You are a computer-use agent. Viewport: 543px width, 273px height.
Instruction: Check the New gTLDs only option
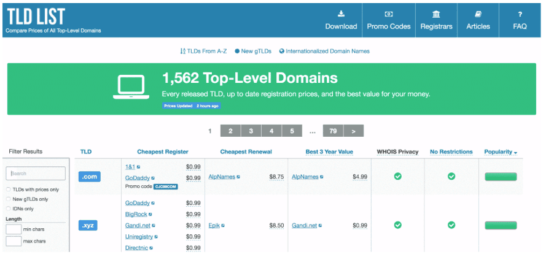click(x=8, y=199)
